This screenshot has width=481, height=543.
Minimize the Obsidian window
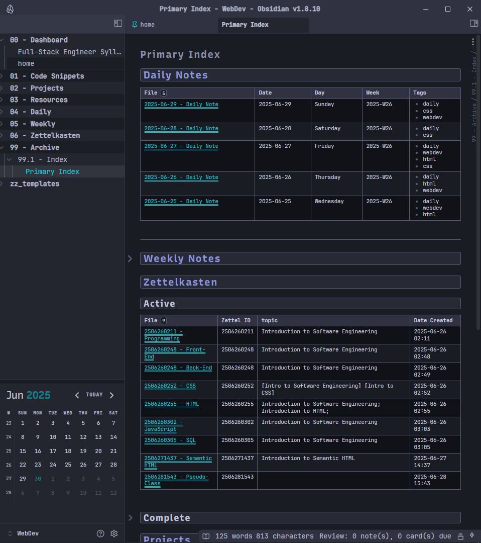pos(426,9)
